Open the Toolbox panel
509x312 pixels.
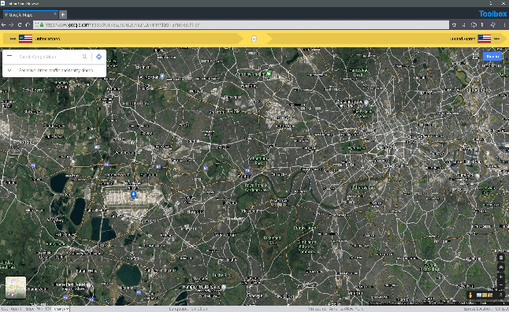coord(492,14)
